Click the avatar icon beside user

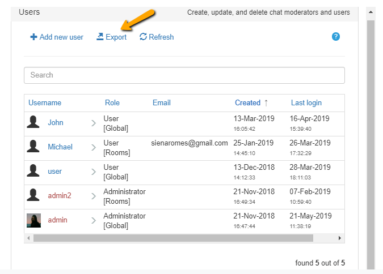(x=34, y=172)
